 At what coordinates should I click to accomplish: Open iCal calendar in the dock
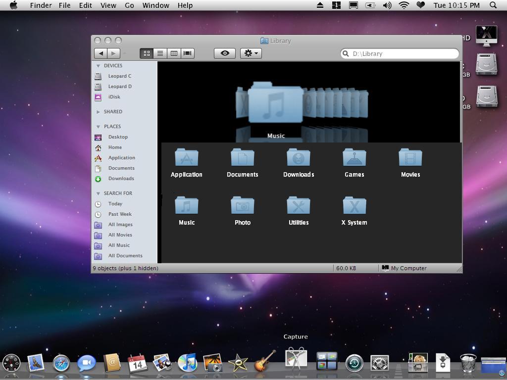138,363
